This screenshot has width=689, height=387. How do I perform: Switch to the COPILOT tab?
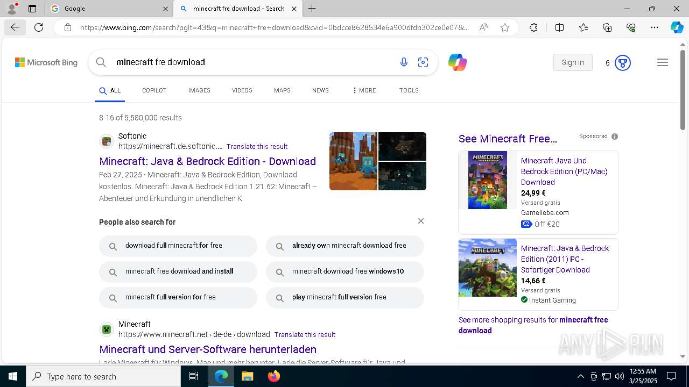click(154, 90)
